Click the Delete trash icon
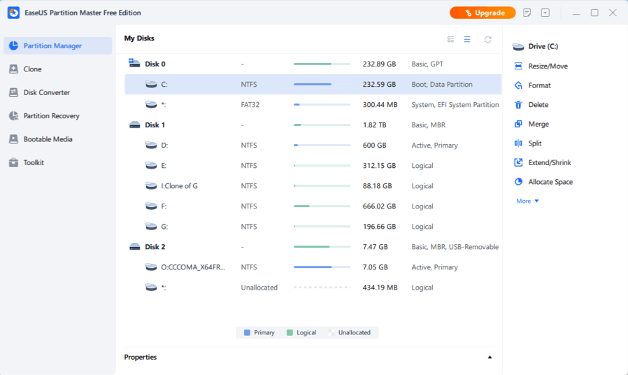The image size is (628, 375). (x=518, y=105)
